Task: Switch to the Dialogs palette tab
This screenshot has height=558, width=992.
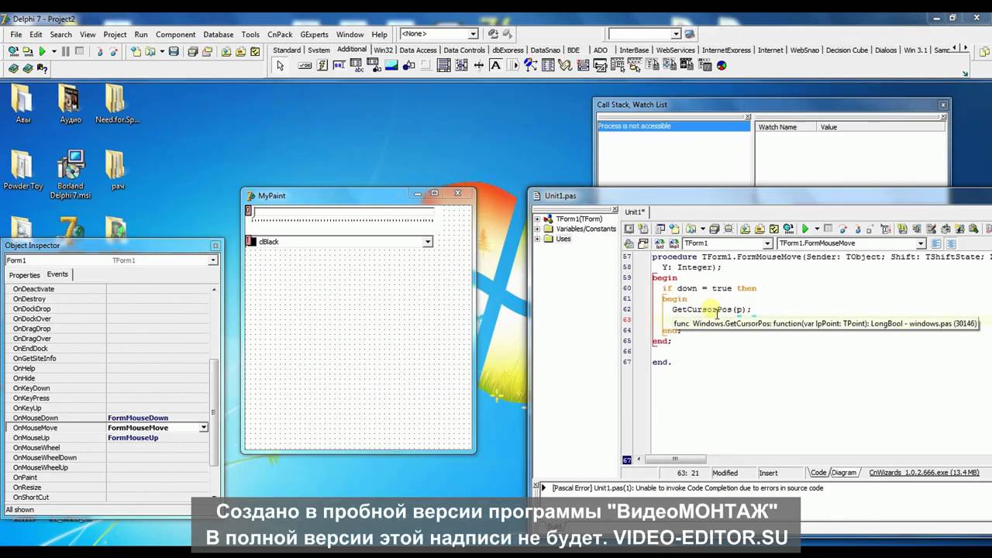Action: pos(886,50)
